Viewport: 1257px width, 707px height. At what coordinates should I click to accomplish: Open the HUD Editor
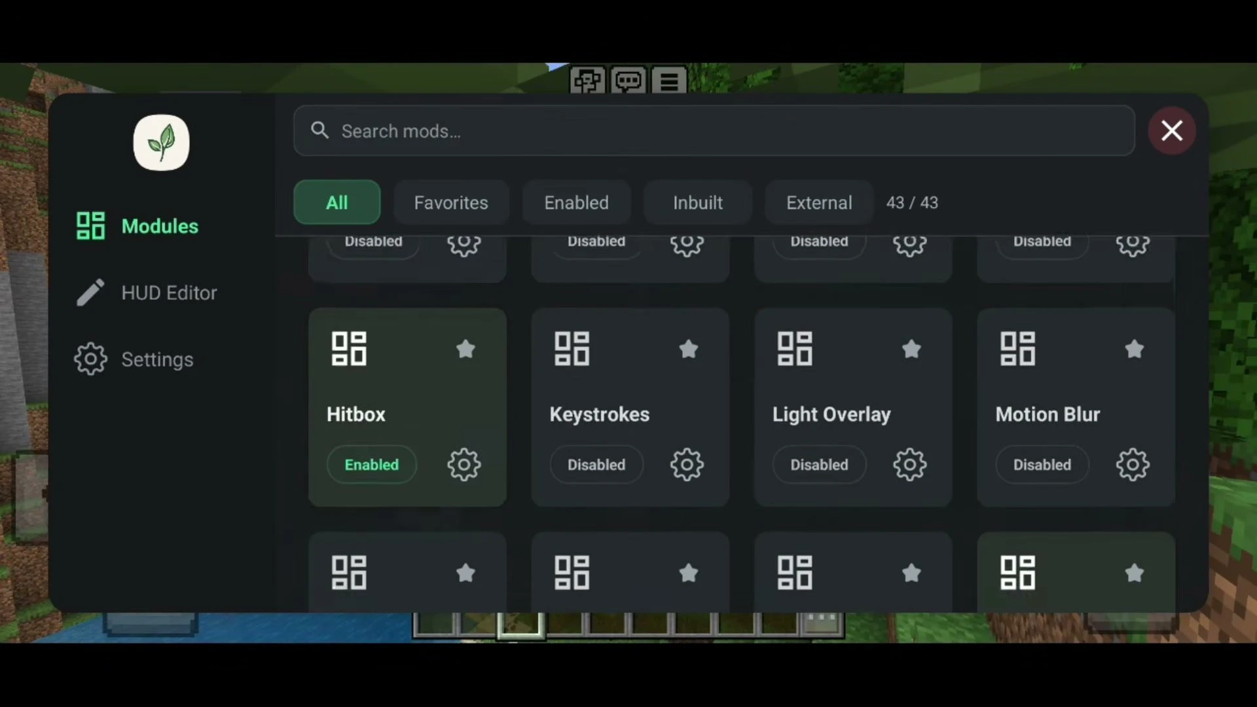point(147,293)
